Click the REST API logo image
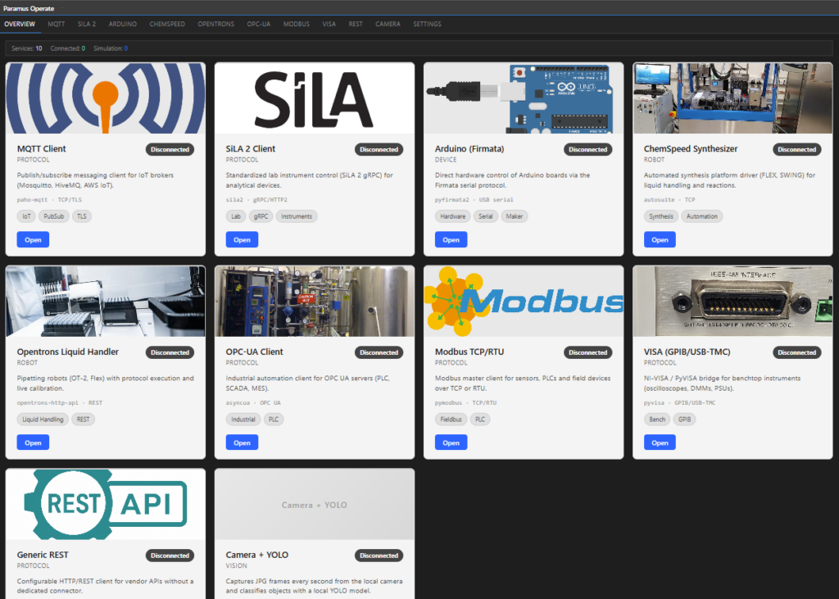This screenshot has width=839, height=599. pos(106,504)
